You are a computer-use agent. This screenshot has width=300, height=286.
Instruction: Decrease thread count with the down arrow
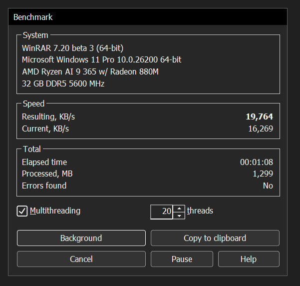pyautogui.click(x=179, y=215)
